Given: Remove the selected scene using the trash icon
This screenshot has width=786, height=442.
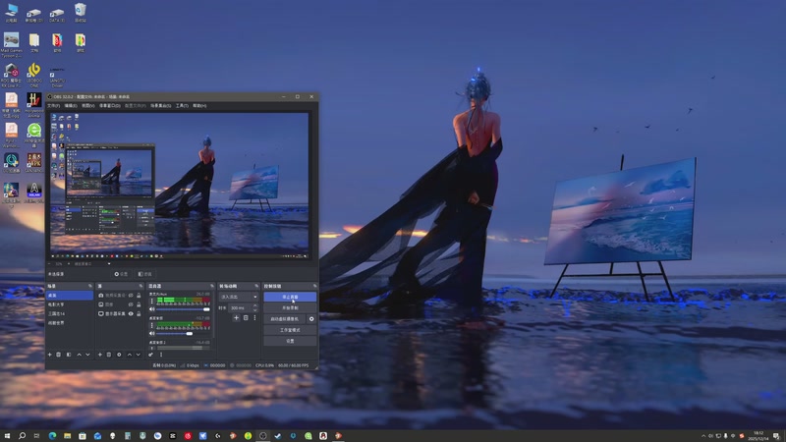Looking at the screenshot, I should click(x=59, y=355).
